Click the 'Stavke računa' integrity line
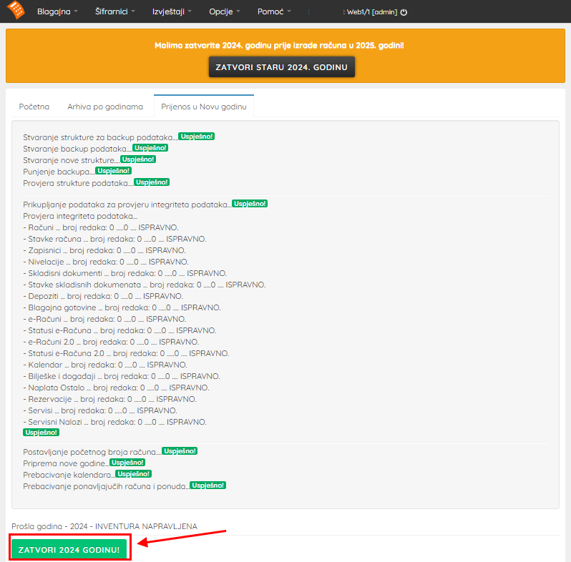Viewport: 571px width, 562px height. (114, 239)
